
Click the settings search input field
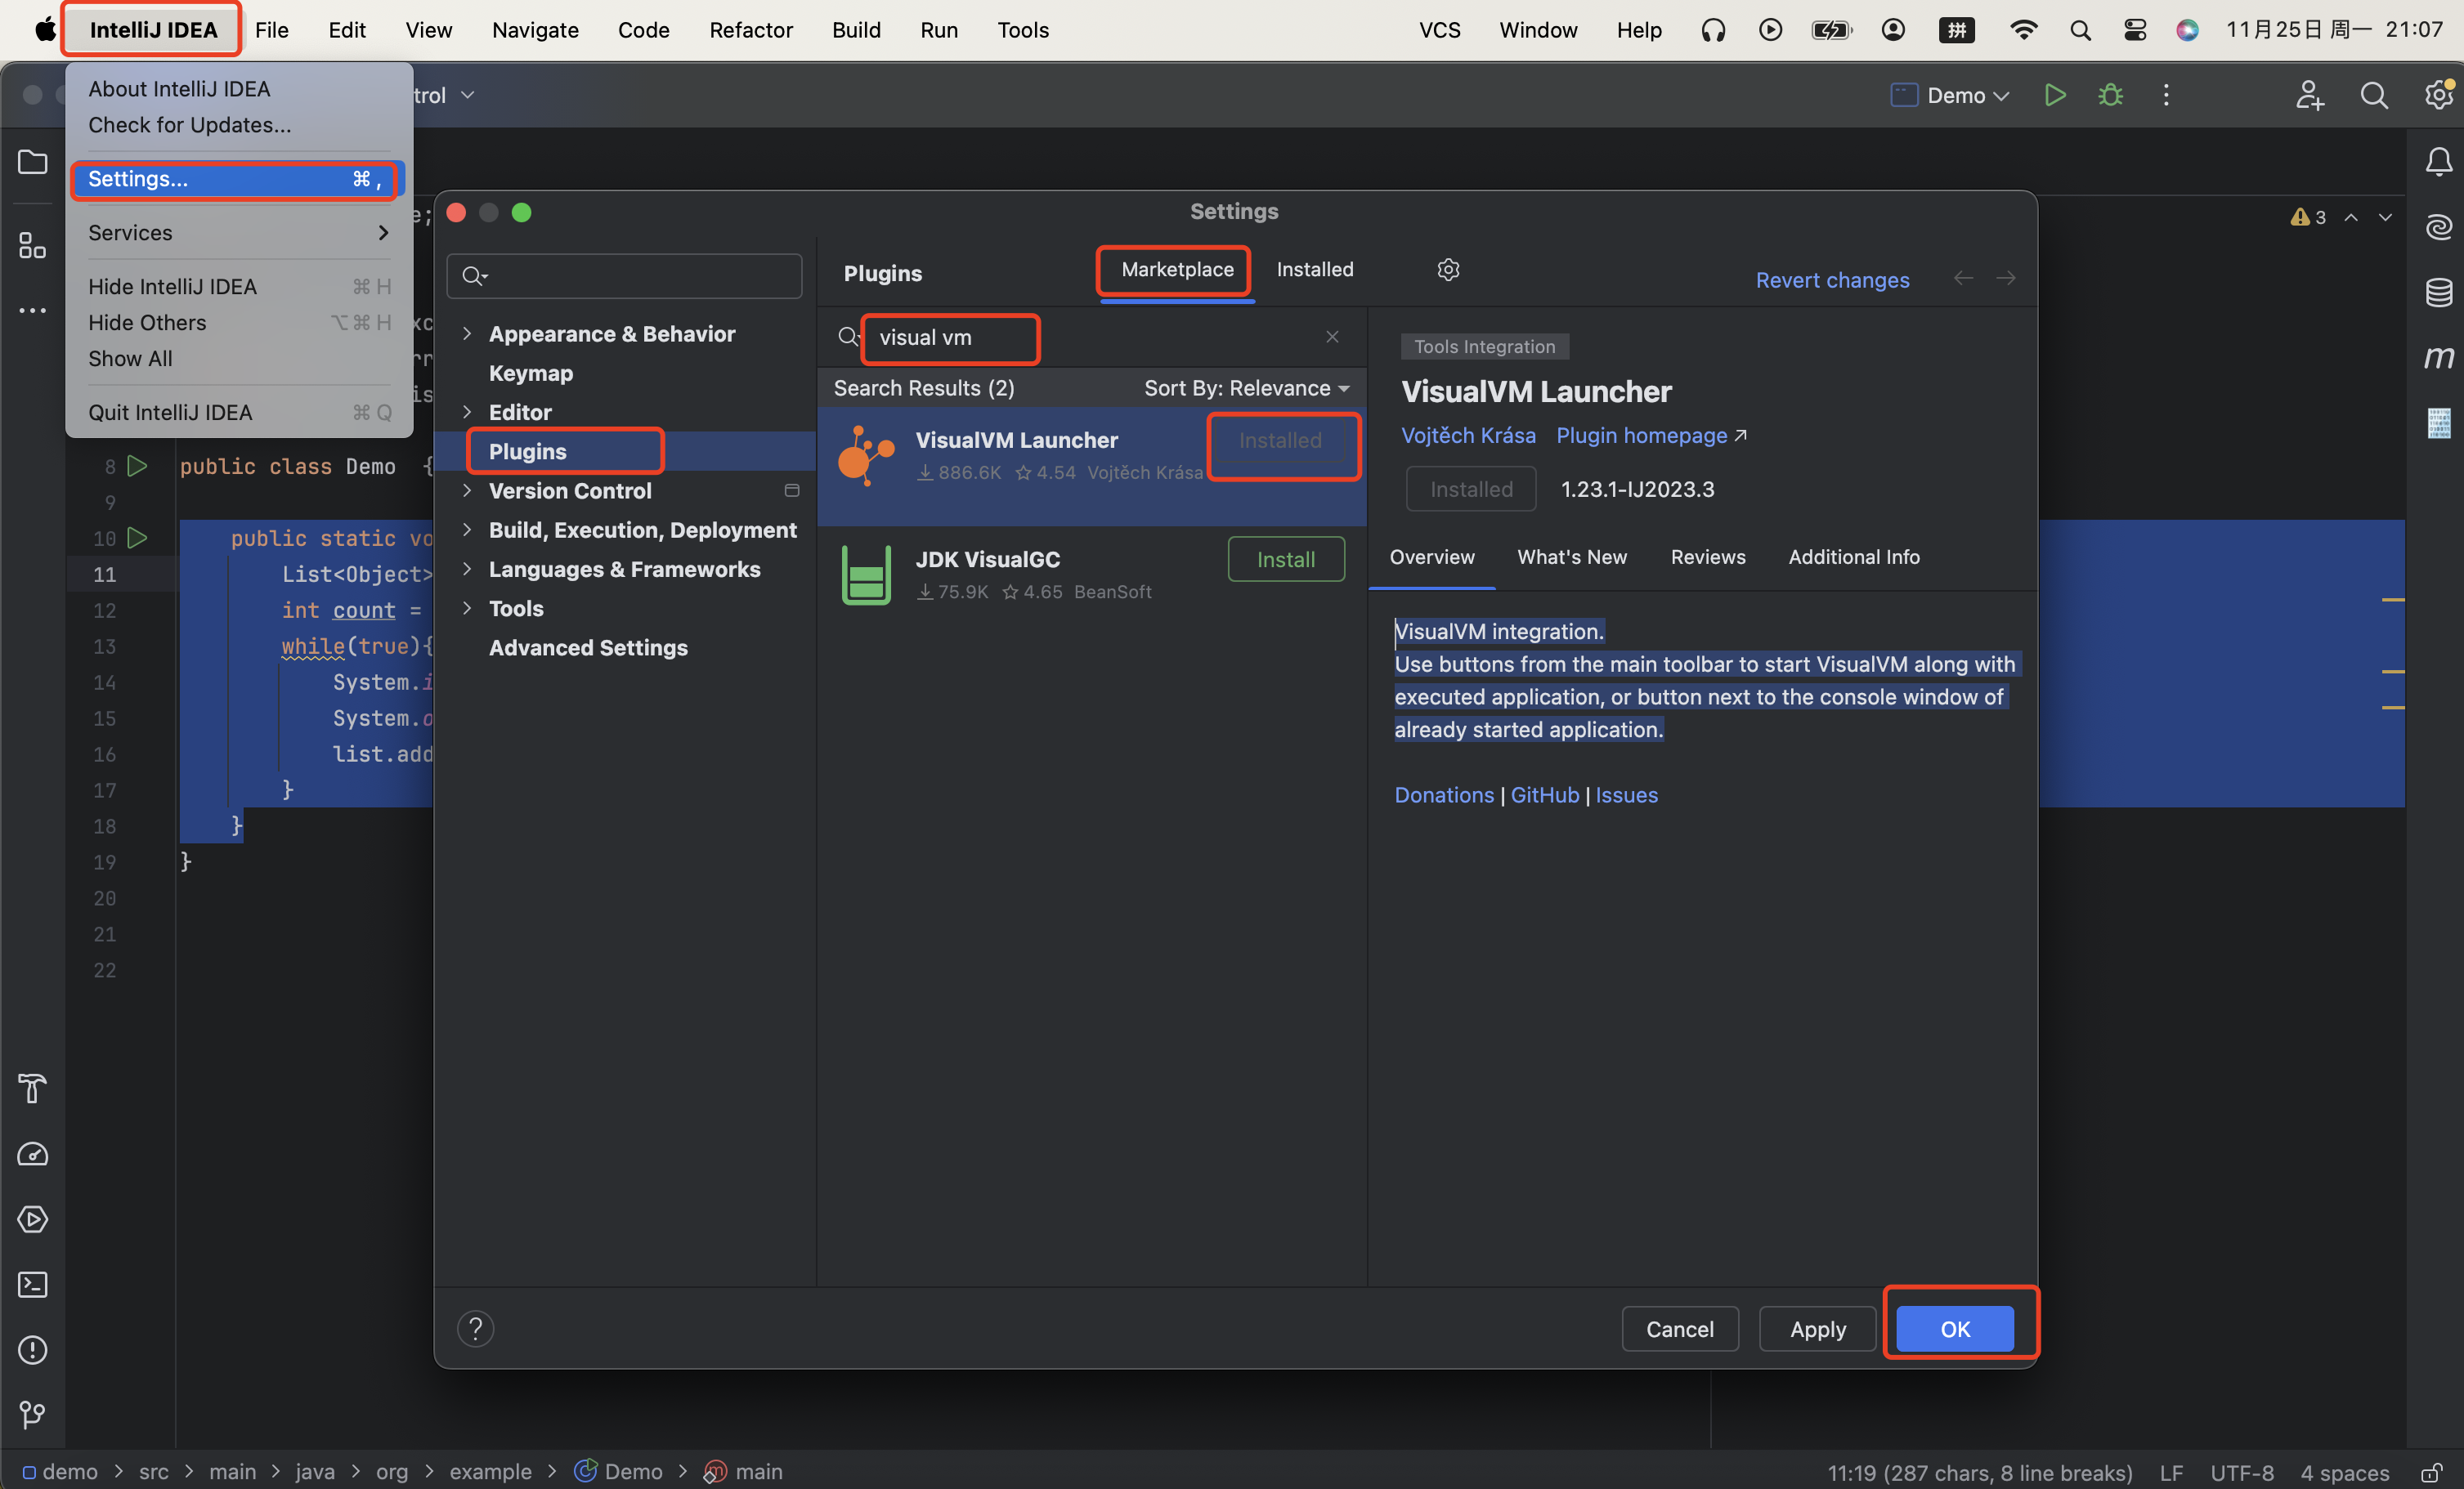coord(640,275)
